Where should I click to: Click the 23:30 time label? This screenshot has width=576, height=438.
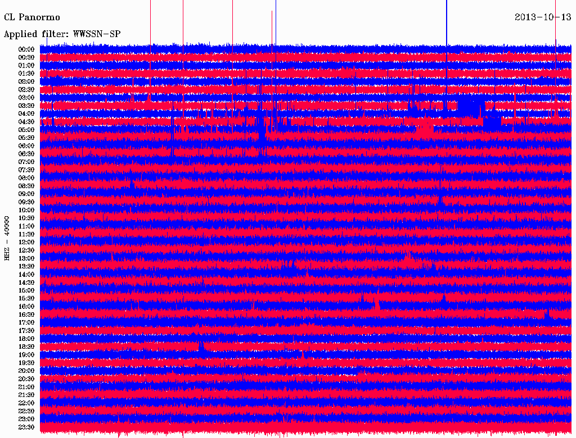(26, 427)
